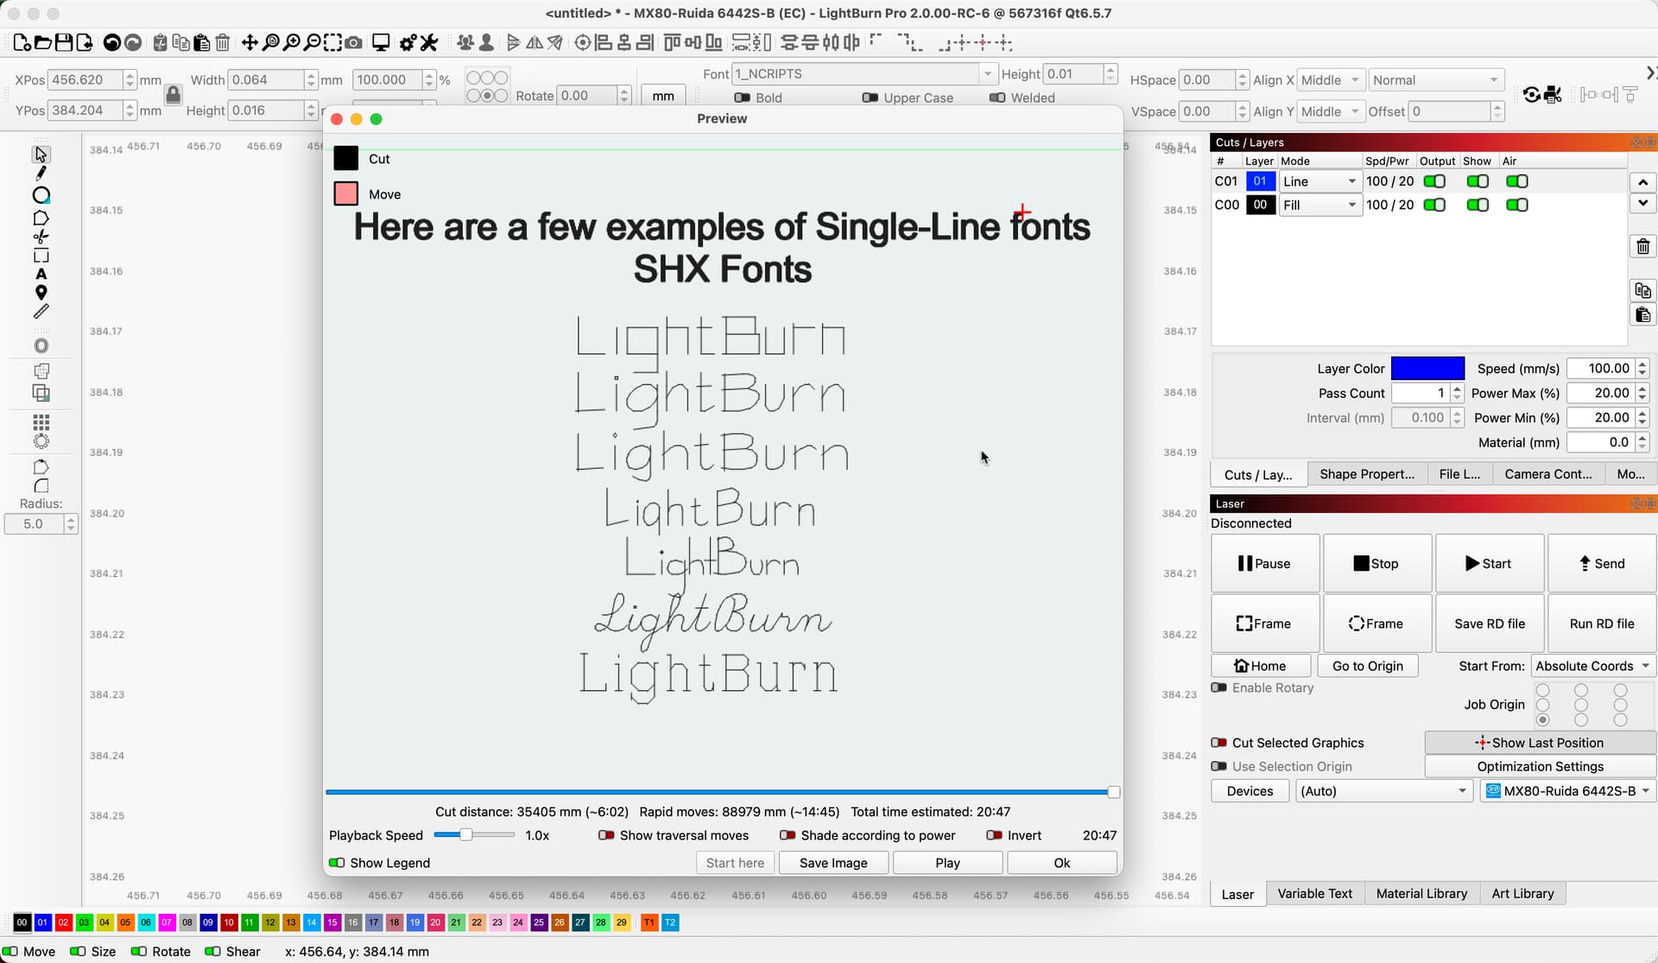Switch to File List tab
This screenshot has width=1658, height=963.
(x=1459, y=474)
